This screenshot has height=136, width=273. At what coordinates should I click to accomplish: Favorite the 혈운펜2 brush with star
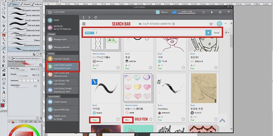(x=216, y=67)
